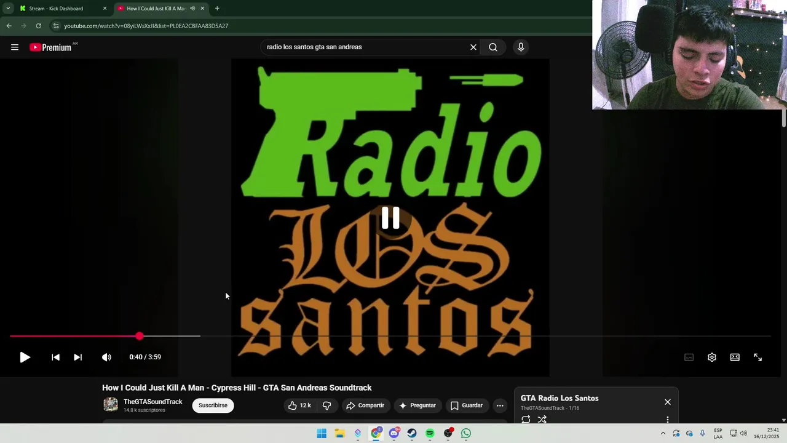Open TheGTASoundTrack channel avatar
Viewport: 787px width, 443px height.
coord(111,404)
